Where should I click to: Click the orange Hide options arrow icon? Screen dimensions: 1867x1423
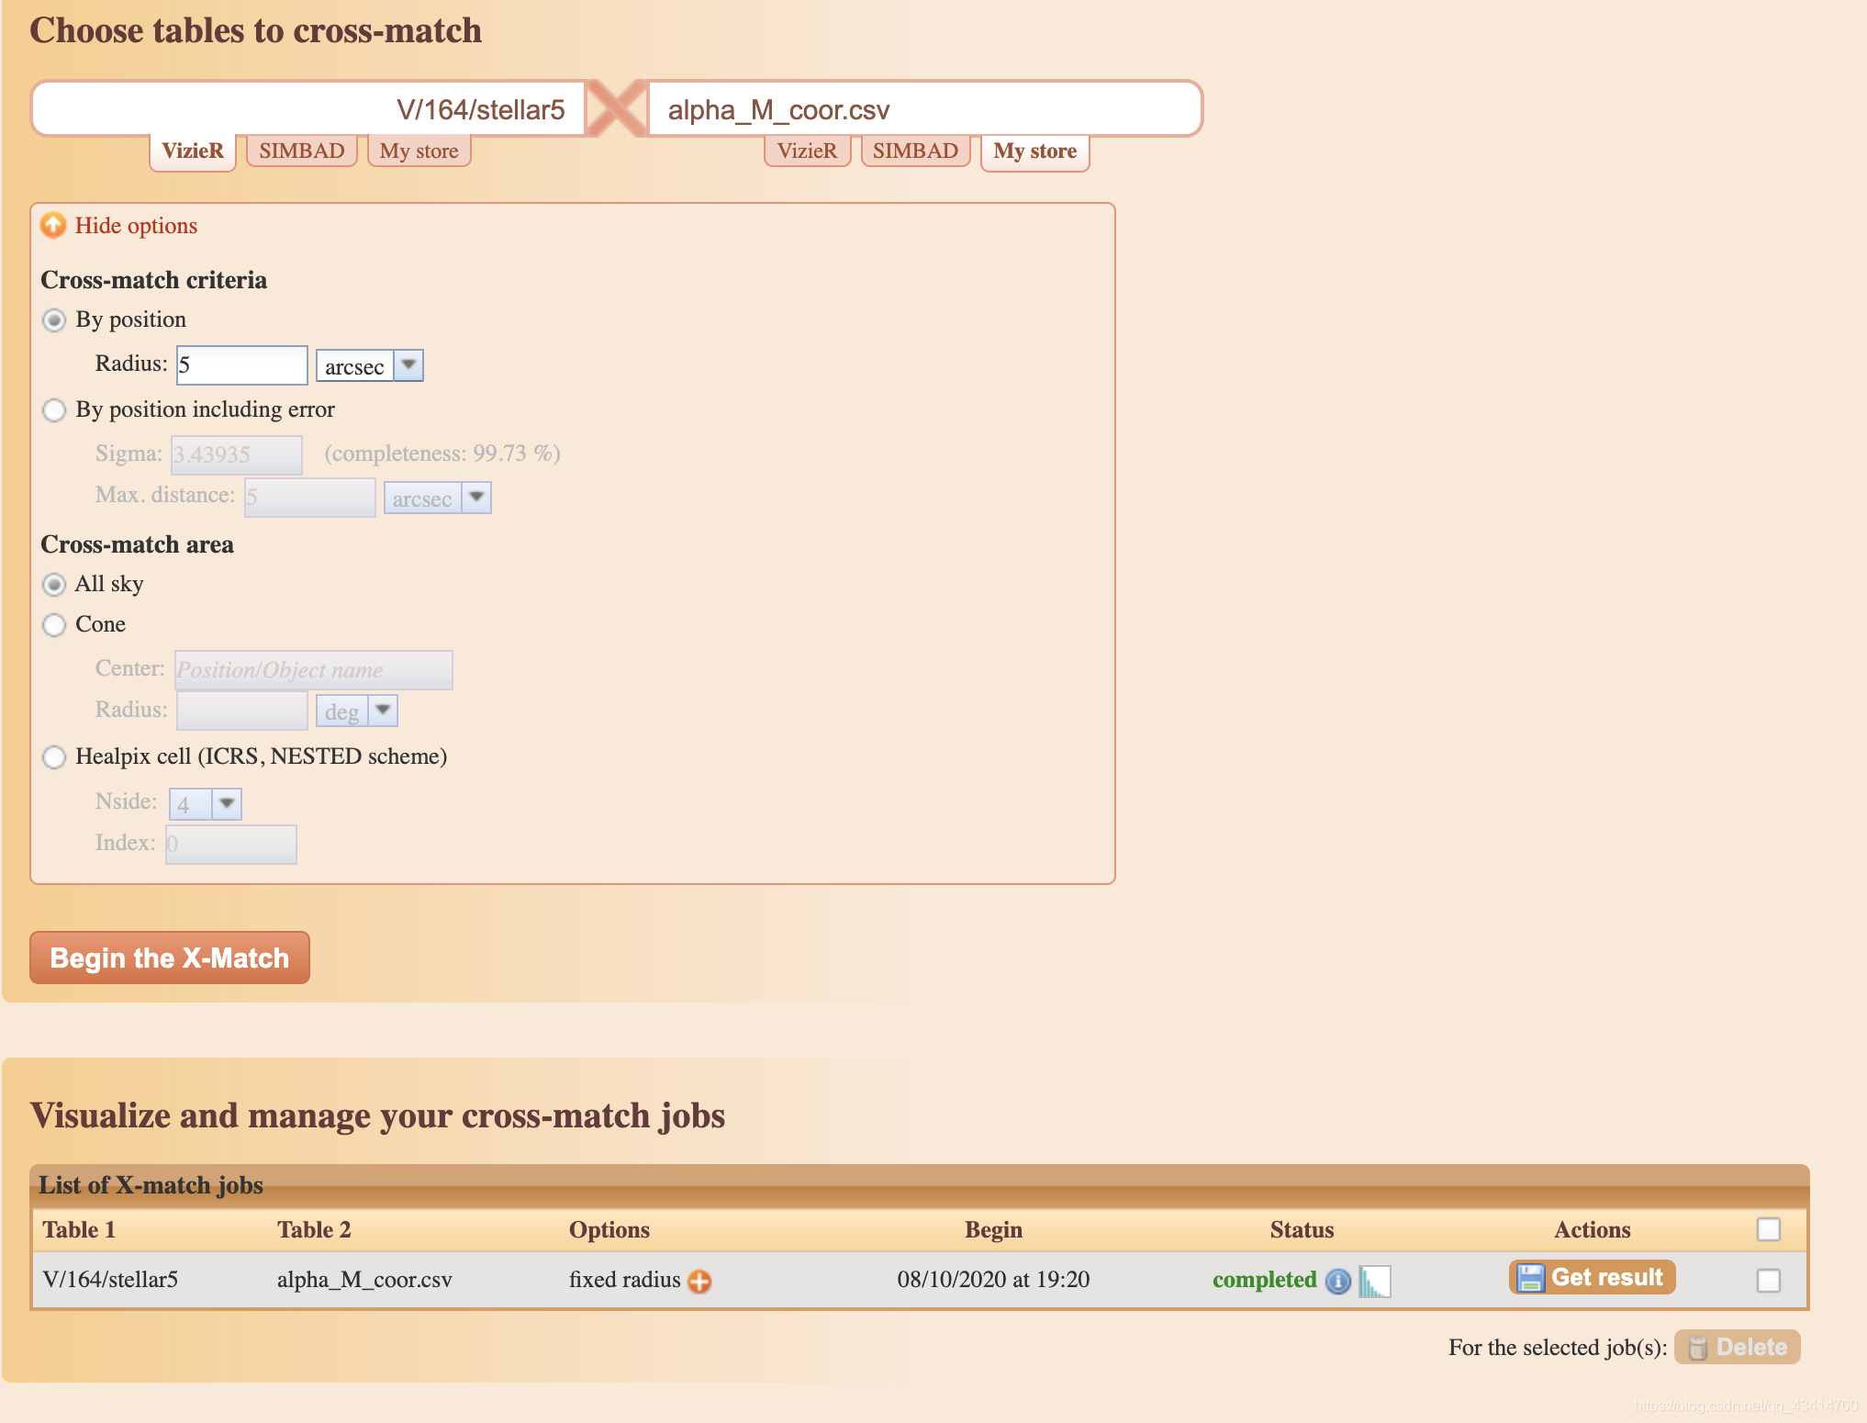[x=53, y=225]
